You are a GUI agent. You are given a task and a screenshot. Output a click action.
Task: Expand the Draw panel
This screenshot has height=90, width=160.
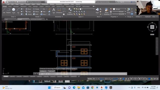coord(13,17)
